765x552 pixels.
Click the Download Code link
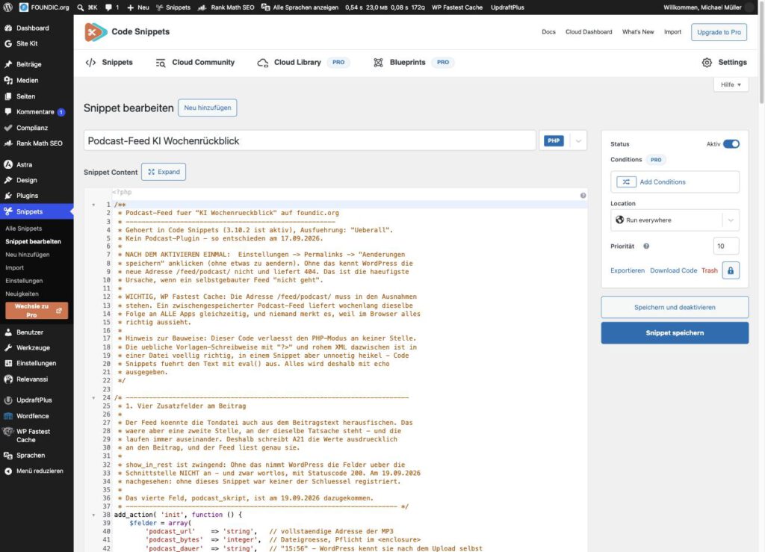pyautogui.click(x=673, y=270)
